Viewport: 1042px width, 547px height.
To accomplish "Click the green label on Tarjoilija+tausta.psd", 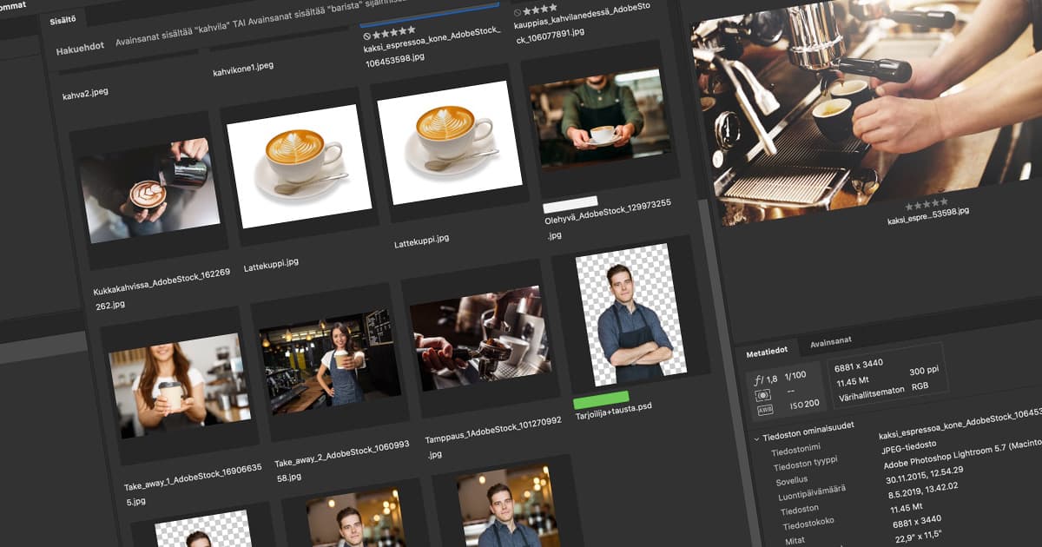I will (601, 401).
